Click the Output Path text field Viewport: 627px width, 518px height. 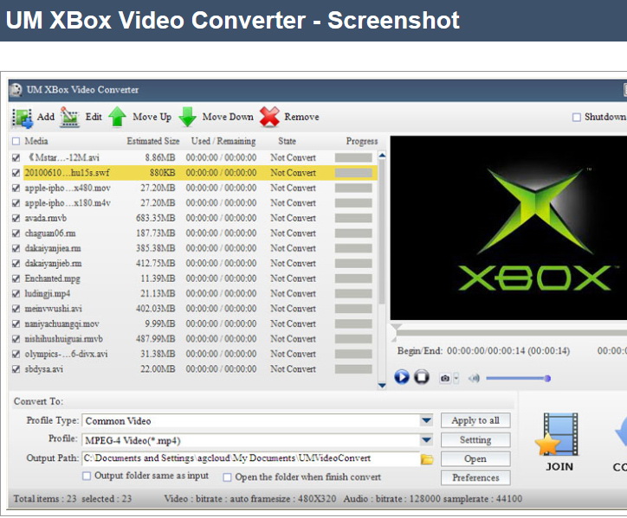click(251, 458)
